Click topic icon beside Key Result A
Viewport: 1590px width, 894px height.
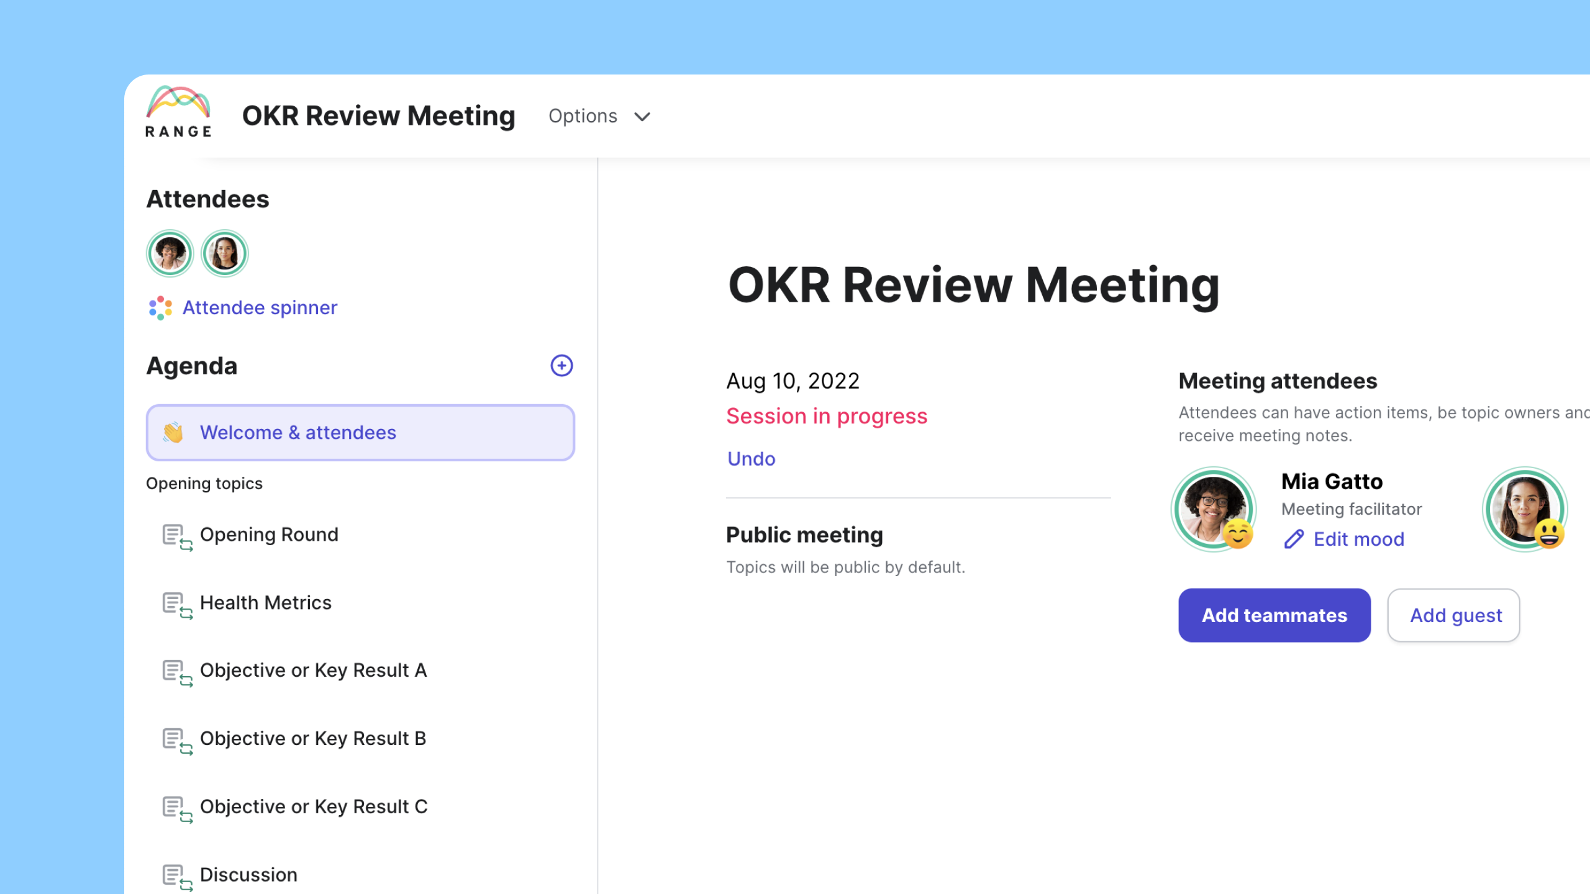(x=178, y=674)
